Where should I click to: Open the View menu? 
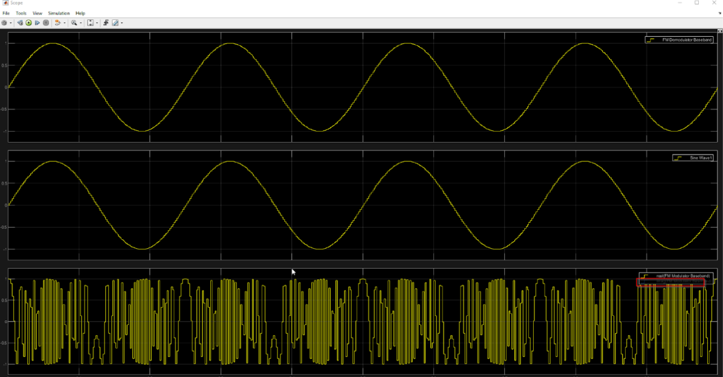pyautogui.click(x=37, y=13)
